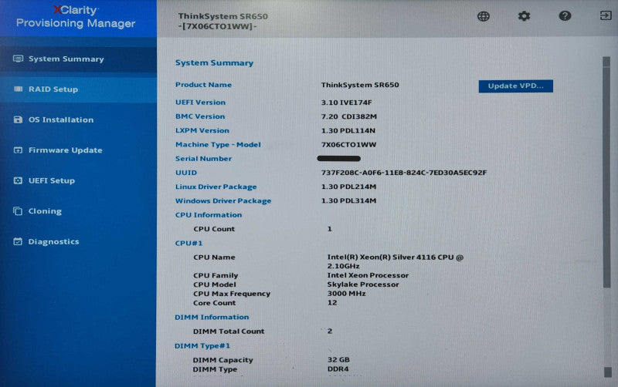Click BMC version value 7.20 CDI382M
The image size is (618, 387).
(349, 116)
